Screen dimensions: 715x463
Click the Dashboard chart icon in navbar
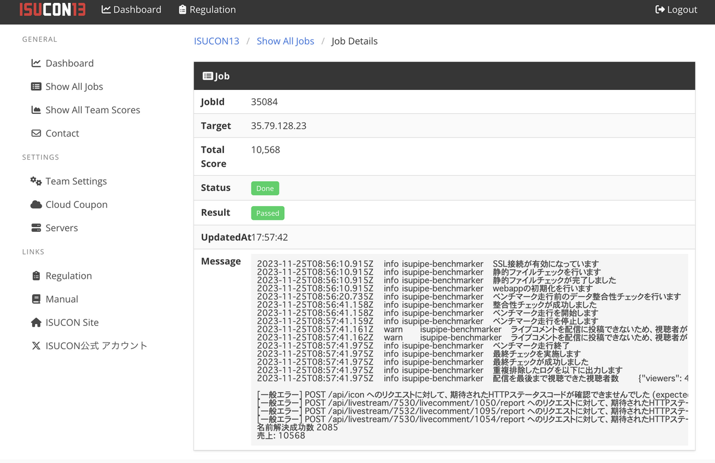(x=106, y=10)
